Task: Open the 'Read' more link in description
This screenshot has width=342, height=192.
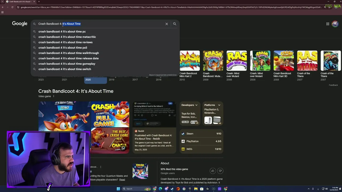Action: (x=122, y=180)
